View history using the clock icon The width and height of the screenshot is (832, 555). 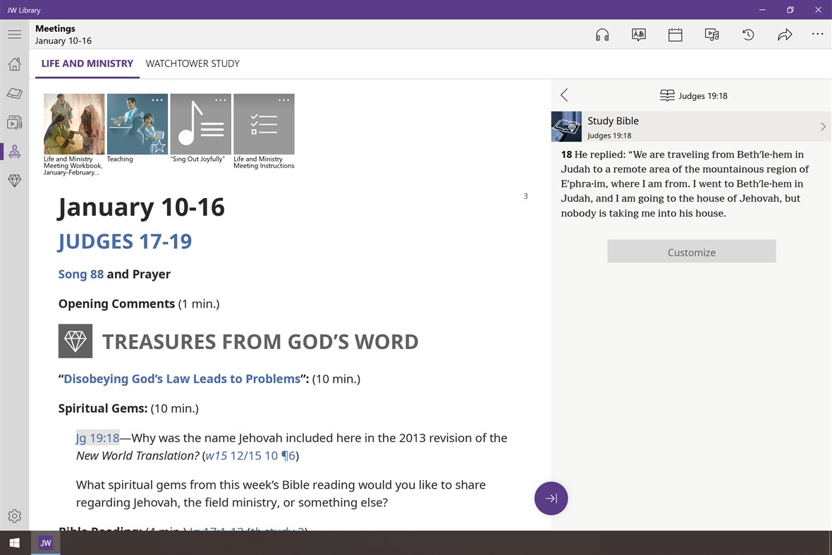pos(749,34)
